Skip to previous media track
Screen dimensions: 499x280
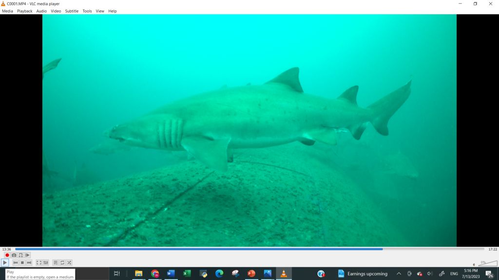tap(16, 262)
